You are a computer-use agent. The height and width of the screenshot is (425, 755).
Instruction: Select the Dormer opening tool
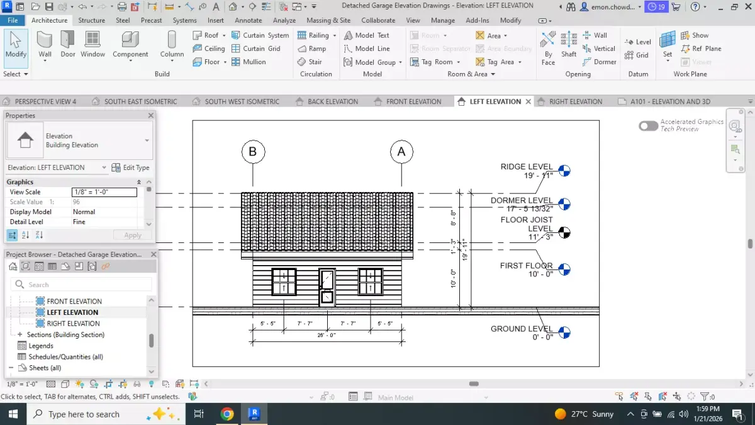pos(600,62)
